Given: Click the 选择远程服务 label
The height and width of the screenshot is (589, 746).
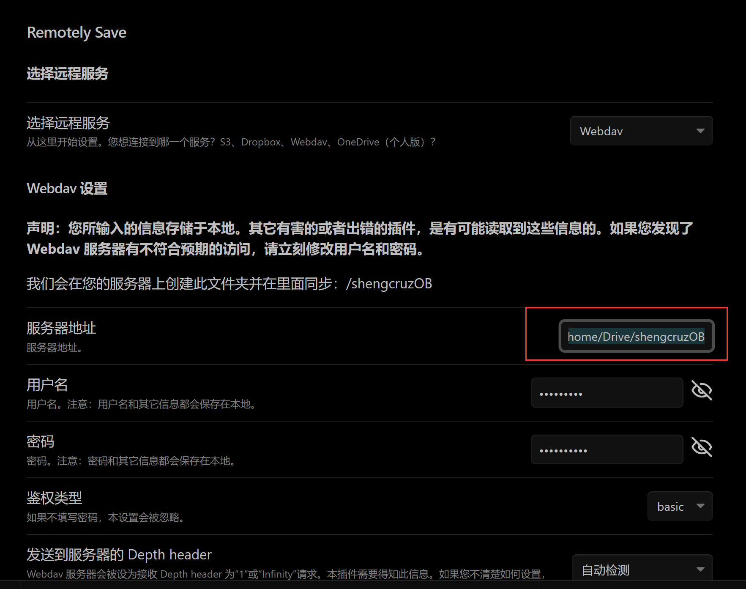Looking at the screenshot, I should (68, 123).
